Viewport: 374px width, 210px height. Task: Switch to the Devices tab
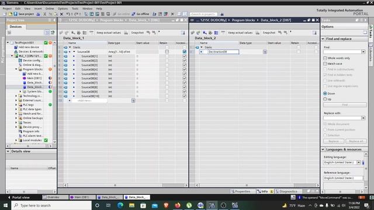[x=16, y=27]
